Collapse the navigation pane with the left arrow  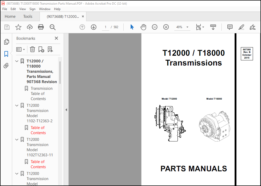tap(66, 110)
